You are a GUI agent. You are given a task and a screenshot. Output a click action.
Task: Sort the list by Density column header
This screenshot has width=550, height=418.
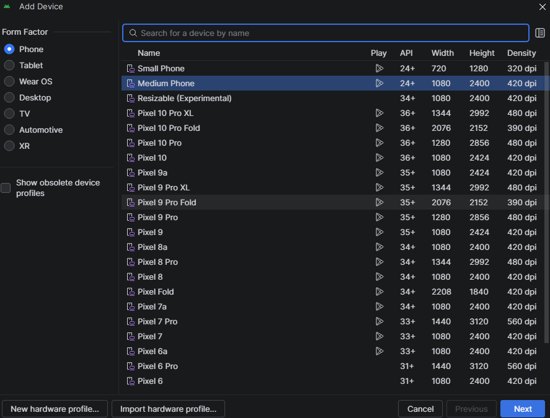point(521,53)
